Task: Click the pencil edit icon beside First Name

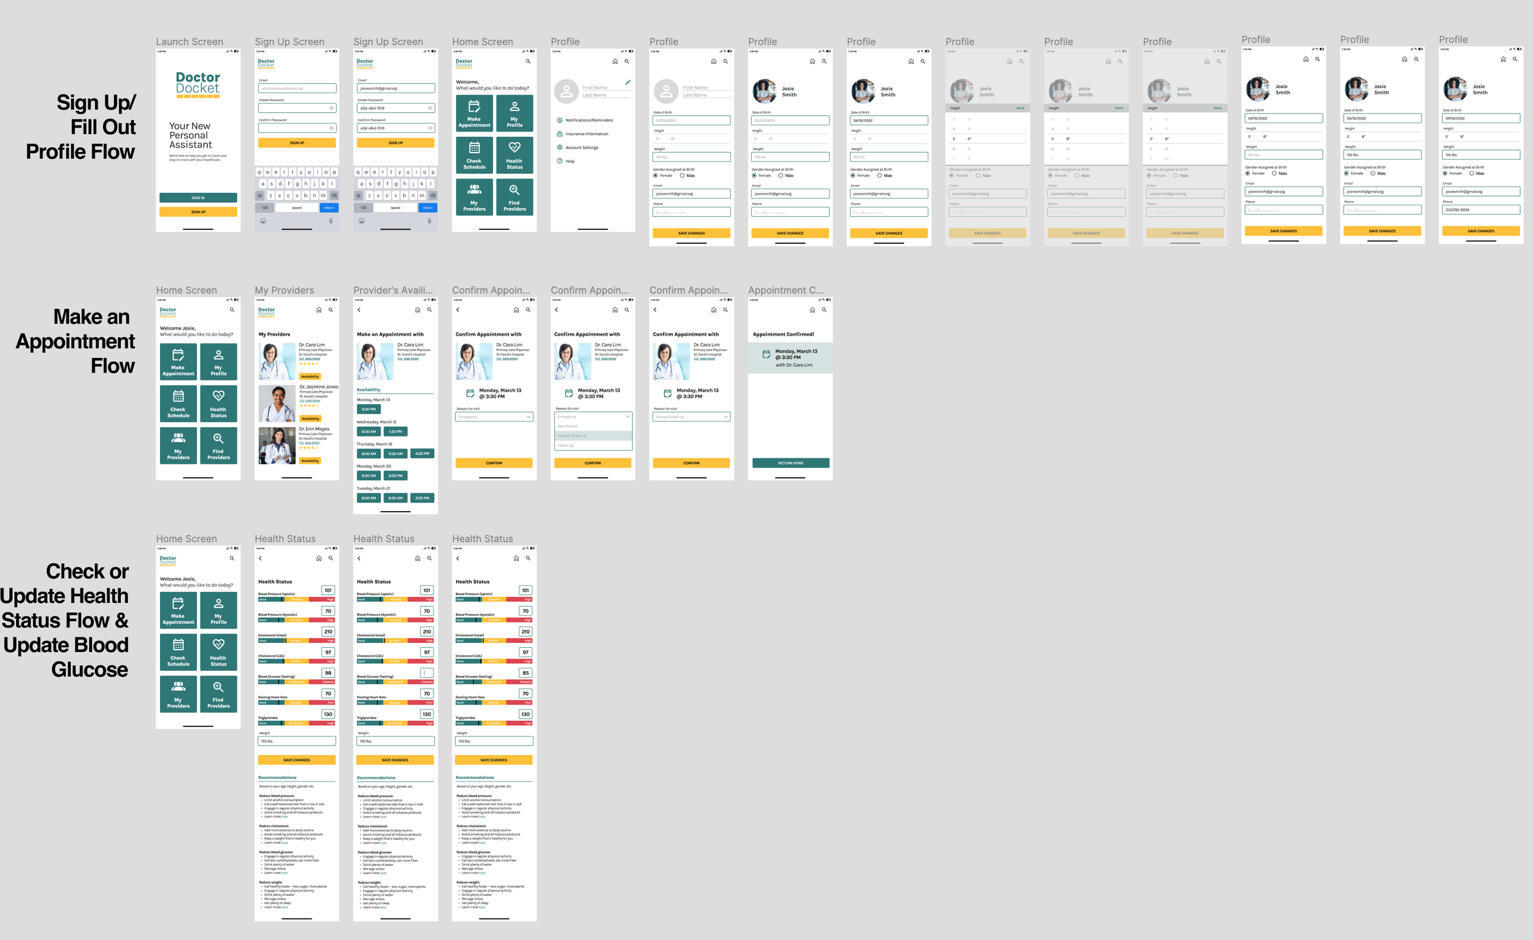Action: pos(628,82)
